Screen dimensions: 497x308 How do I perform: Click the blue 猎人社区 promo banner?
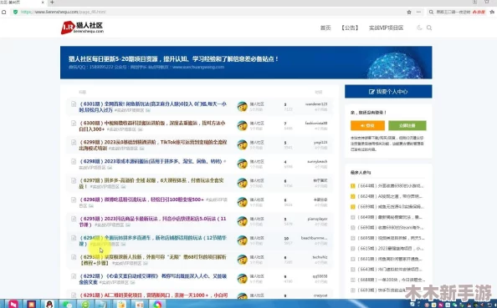[246, 63]
